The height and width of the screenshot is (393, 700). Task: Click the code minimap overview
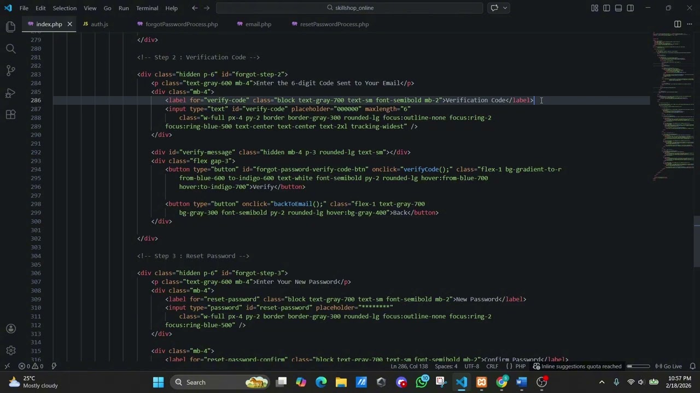673,106
